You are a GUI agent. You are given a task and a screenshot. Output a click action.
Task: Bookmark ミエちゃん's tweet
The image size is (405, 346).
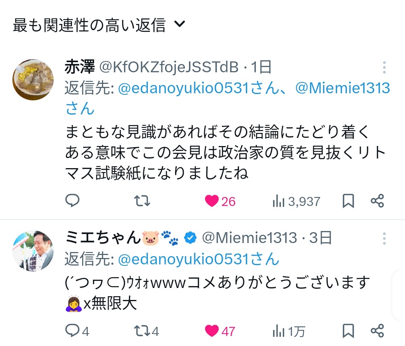(348, 331)
